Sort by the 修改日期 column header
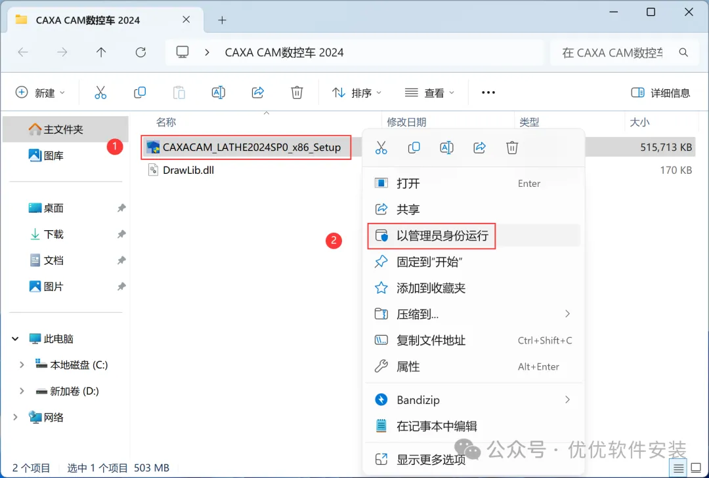Screen dimensions: 709x478 coord(406,122)
